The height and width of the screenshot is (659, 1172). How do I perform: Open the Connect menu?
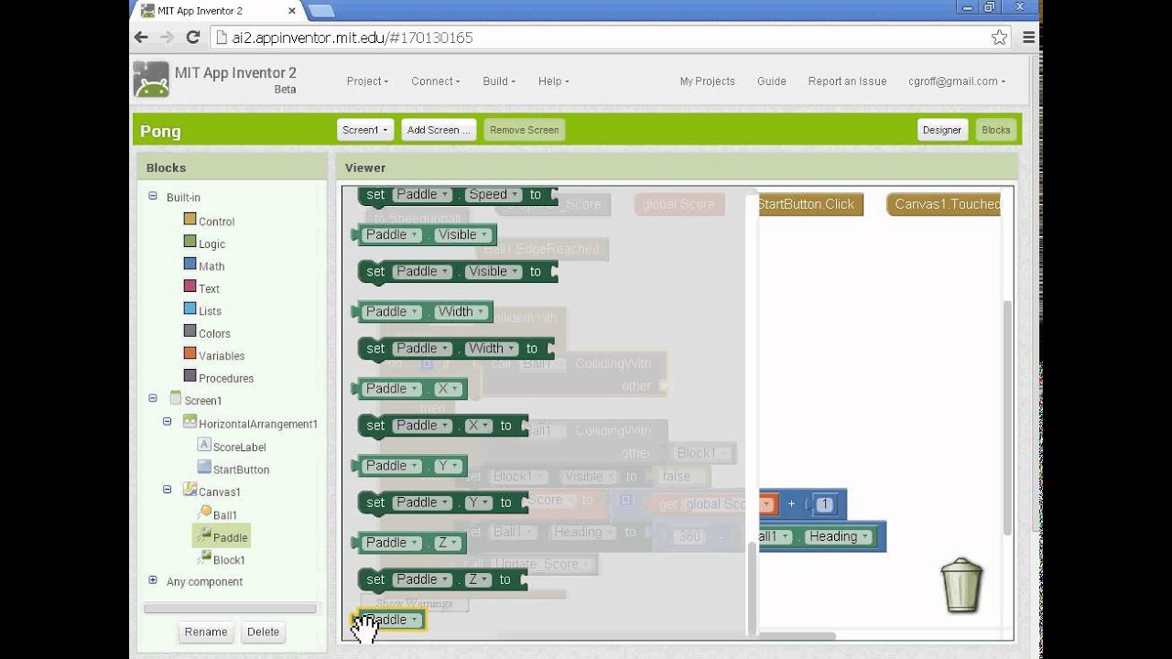[436, 81]
